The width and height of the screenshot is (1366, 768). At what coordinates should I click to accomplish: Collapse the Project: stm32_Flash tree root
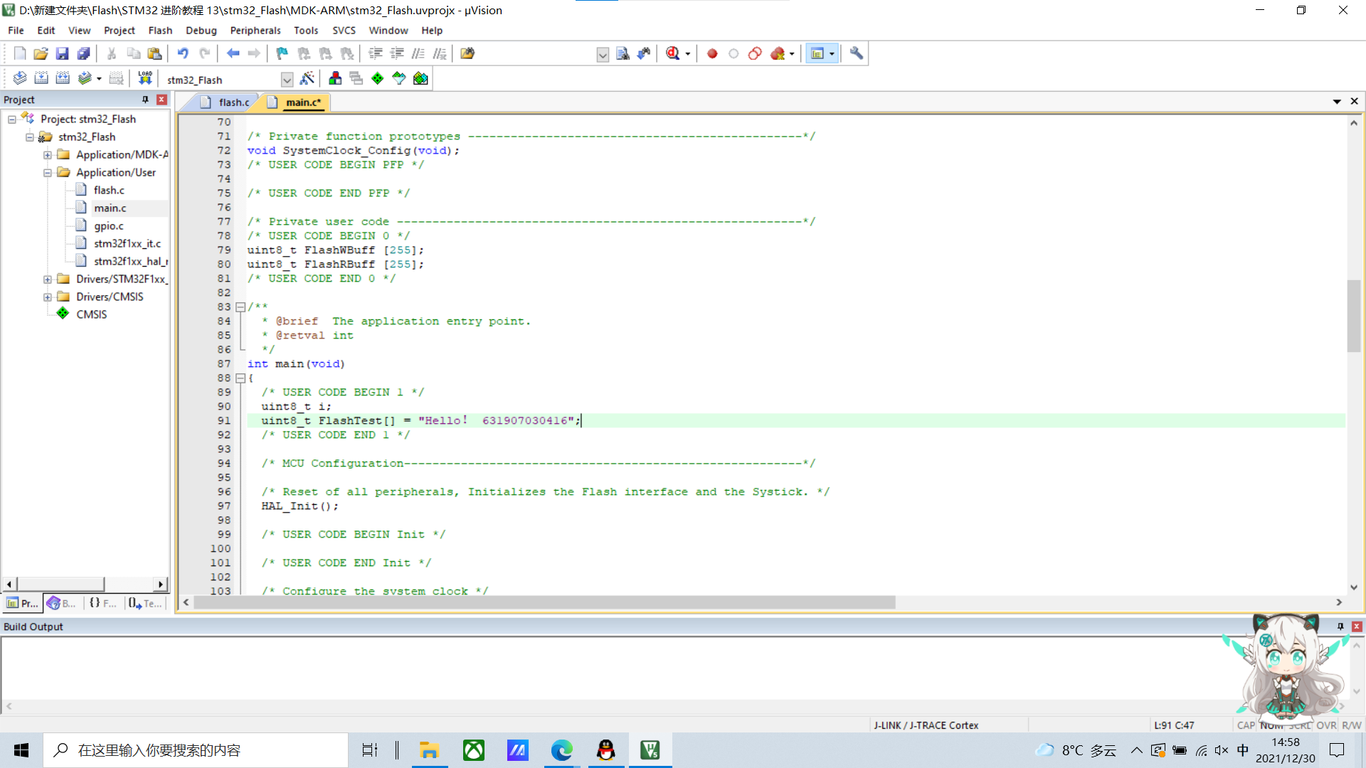pyautogui.click(x=12, y=119)
